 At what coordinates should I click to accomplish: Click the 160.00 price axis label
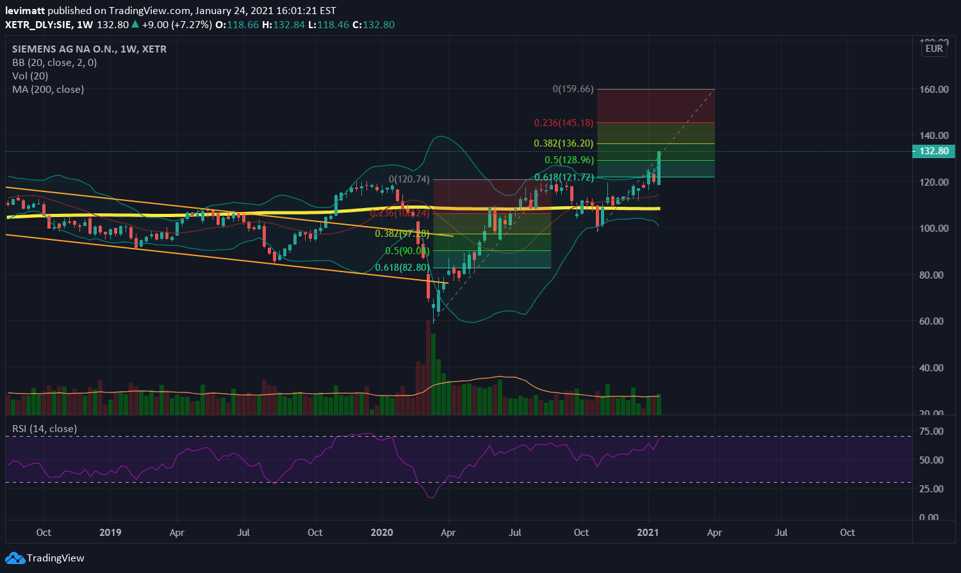pos(933,89)
